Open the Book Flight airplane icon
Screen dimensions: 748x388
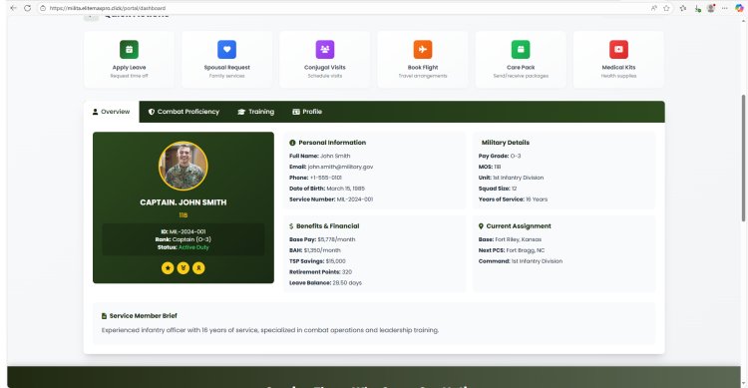click(x=423, y=49)
